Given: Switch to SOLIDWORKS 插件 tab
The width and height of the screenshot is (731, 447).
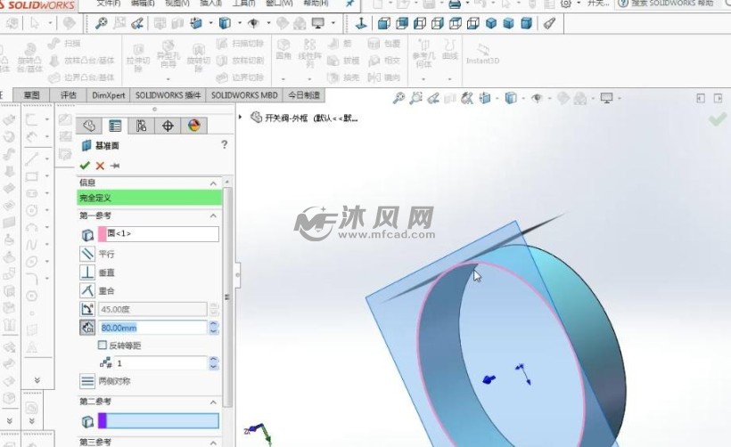Looking at the screenshot, I should pyautogui.click(x=168, y=95).
